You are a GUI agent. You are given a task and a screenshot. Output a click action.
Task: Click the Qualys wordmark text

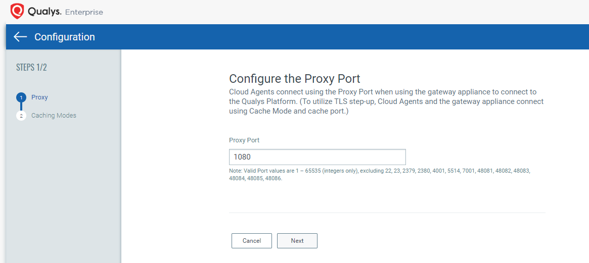(x=45, y=12)
